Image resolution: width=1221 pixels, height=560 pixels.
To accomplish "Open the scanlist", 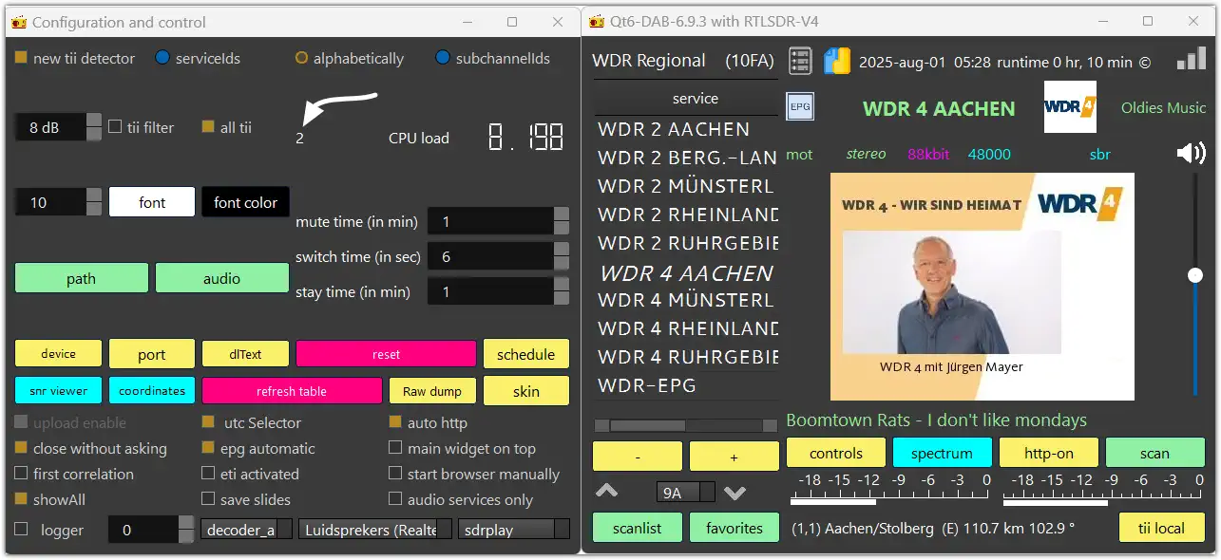I will click(638, 528).
